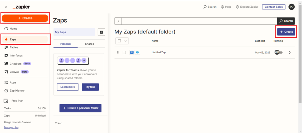Close the sidebar with the X icon
302x133 pixels.
tap(6, 7)
